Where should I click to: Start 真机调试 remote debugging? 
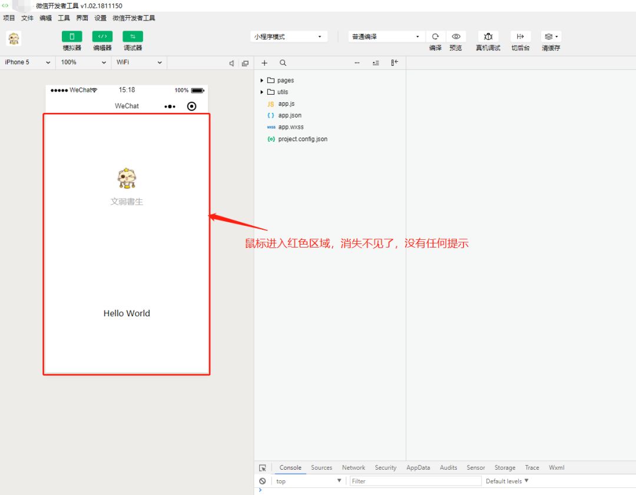(x=488, y=36)
